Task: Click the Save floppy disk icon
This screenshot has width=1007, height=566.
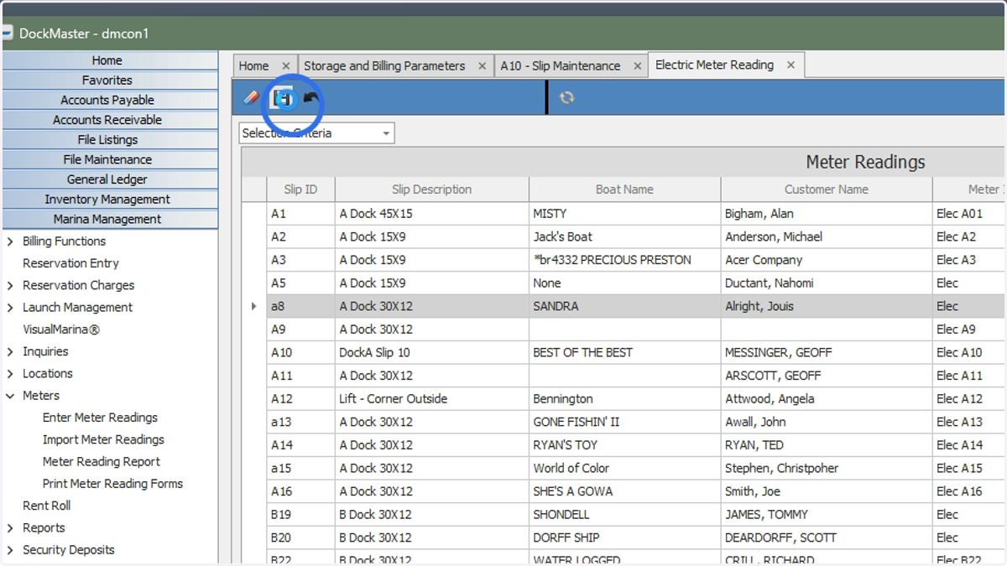Action: (284, 99)
